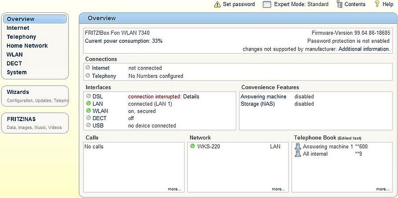Open the DECT sidebar menu
Viewport: 398px width, 198px height.
[14, 64]
